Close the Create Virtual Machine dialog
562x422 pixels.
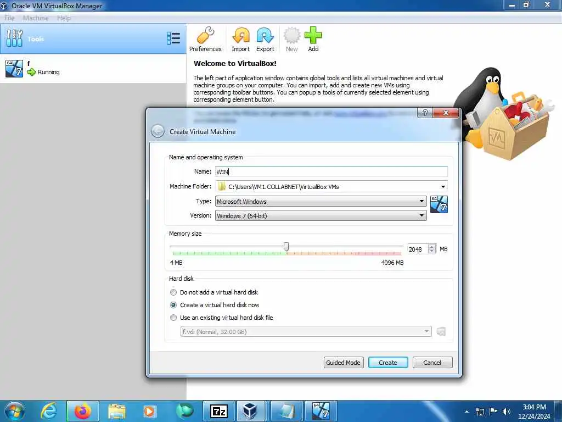(446, 113)
